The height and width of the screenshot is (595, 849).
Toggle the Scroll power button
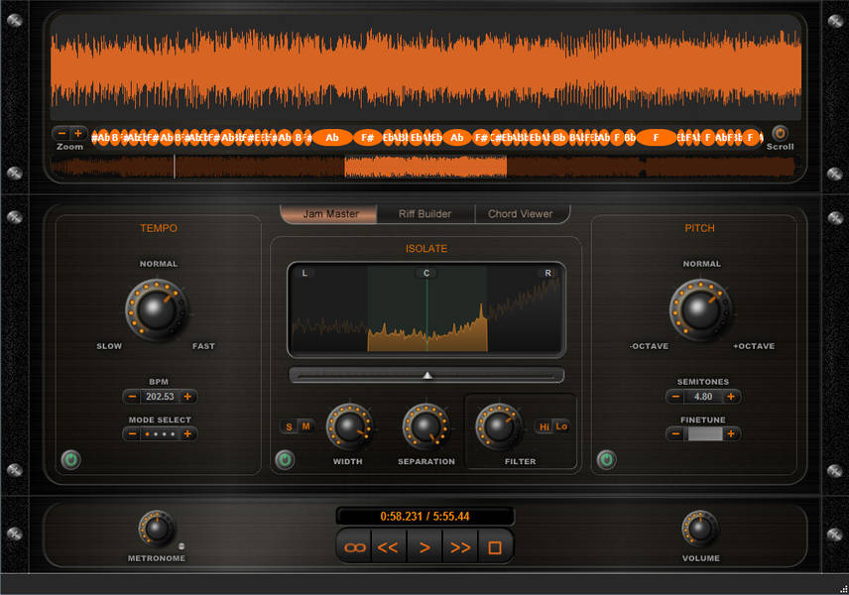[780, 133]
